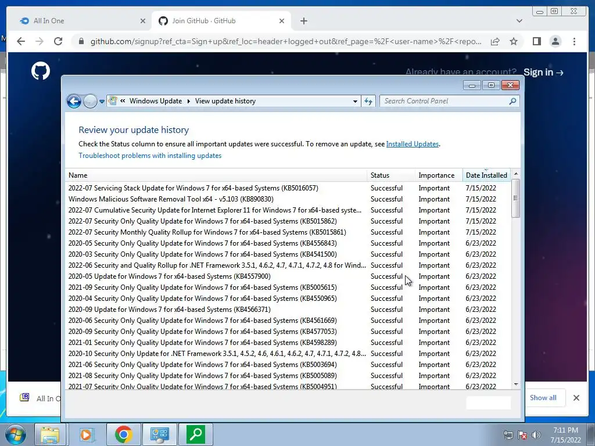Select the KB5003694 update row
Image resolution: width=595 pixels, height=446 pixels.
pos(288,365)
